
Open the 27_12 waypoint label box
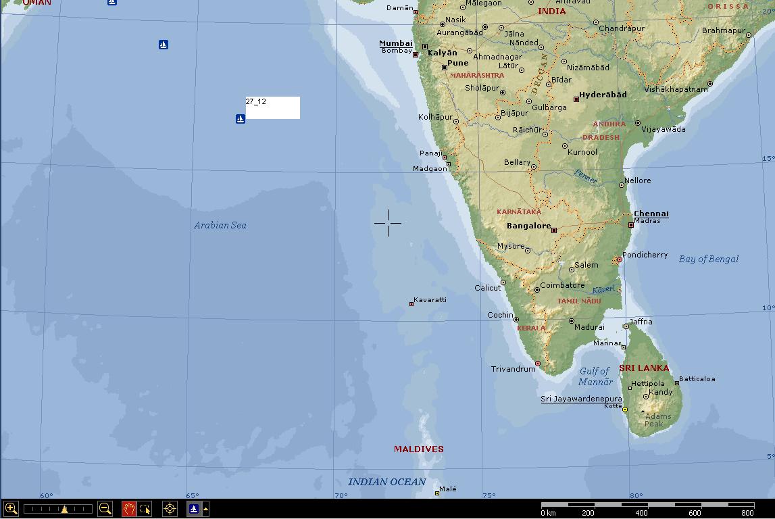click(x=272, y=107)
